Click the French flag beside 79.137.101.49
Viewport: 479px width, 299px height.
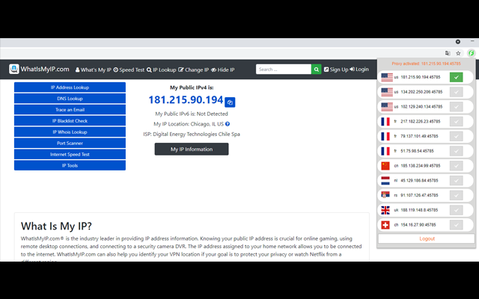pyautogui.click(x=385, y=136)
